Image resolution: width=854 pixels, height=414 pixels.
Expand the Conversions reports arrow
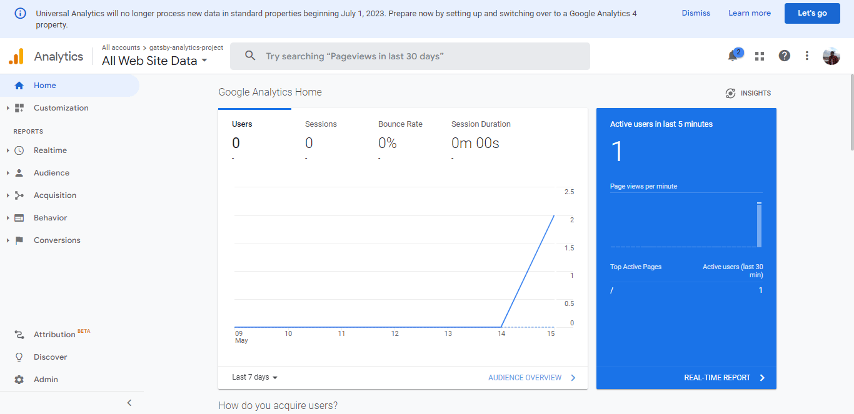[x=8, y=240]
